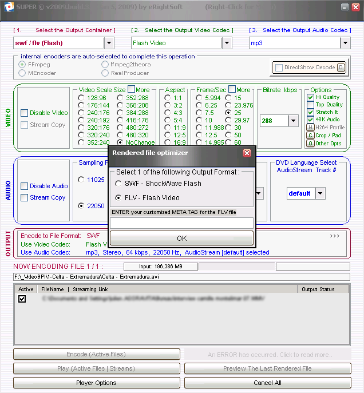The width and height of the screenshot is (364, 393).
Task: Click Cancel All button
Action: [x=267, y=383]
